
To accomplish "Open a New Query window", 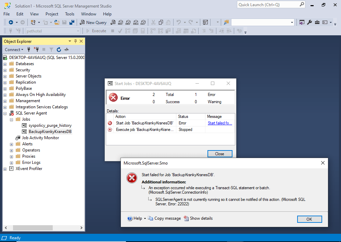I will (92, 22).
